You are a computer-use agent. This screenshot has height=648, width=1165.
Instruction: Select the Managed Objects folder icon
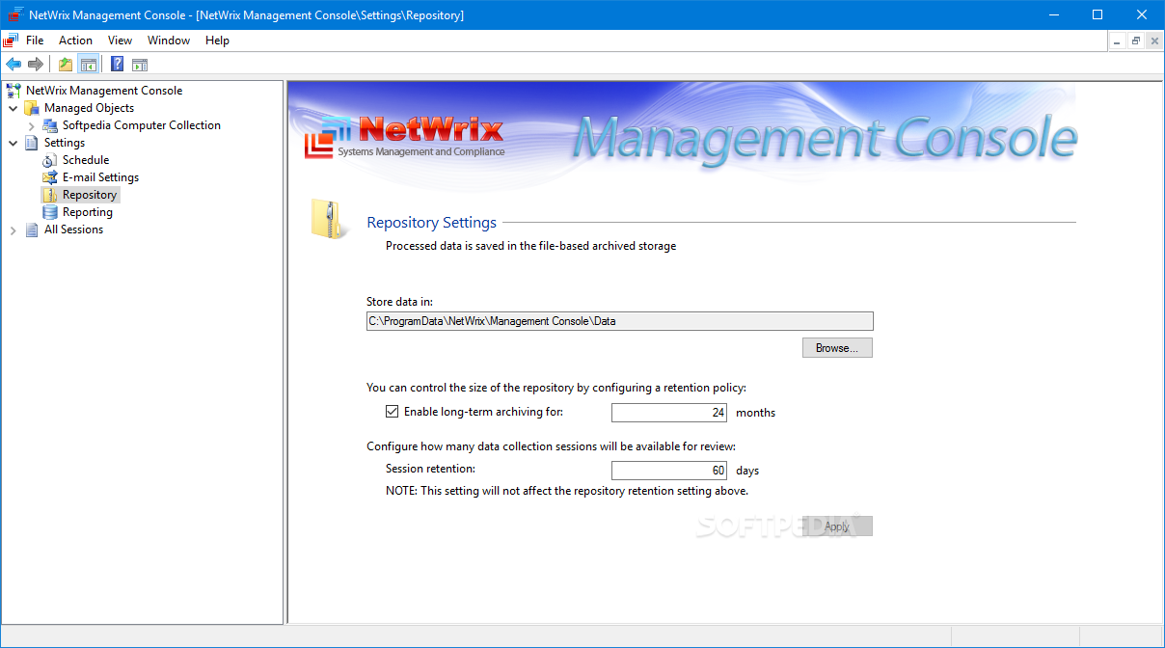coord(32,108)
